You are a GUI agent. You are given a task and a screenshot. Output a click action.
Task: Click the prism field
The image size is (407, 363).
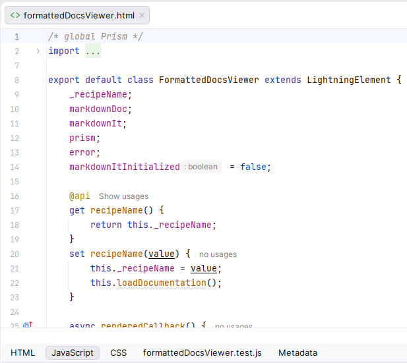(x=82, y=138)
